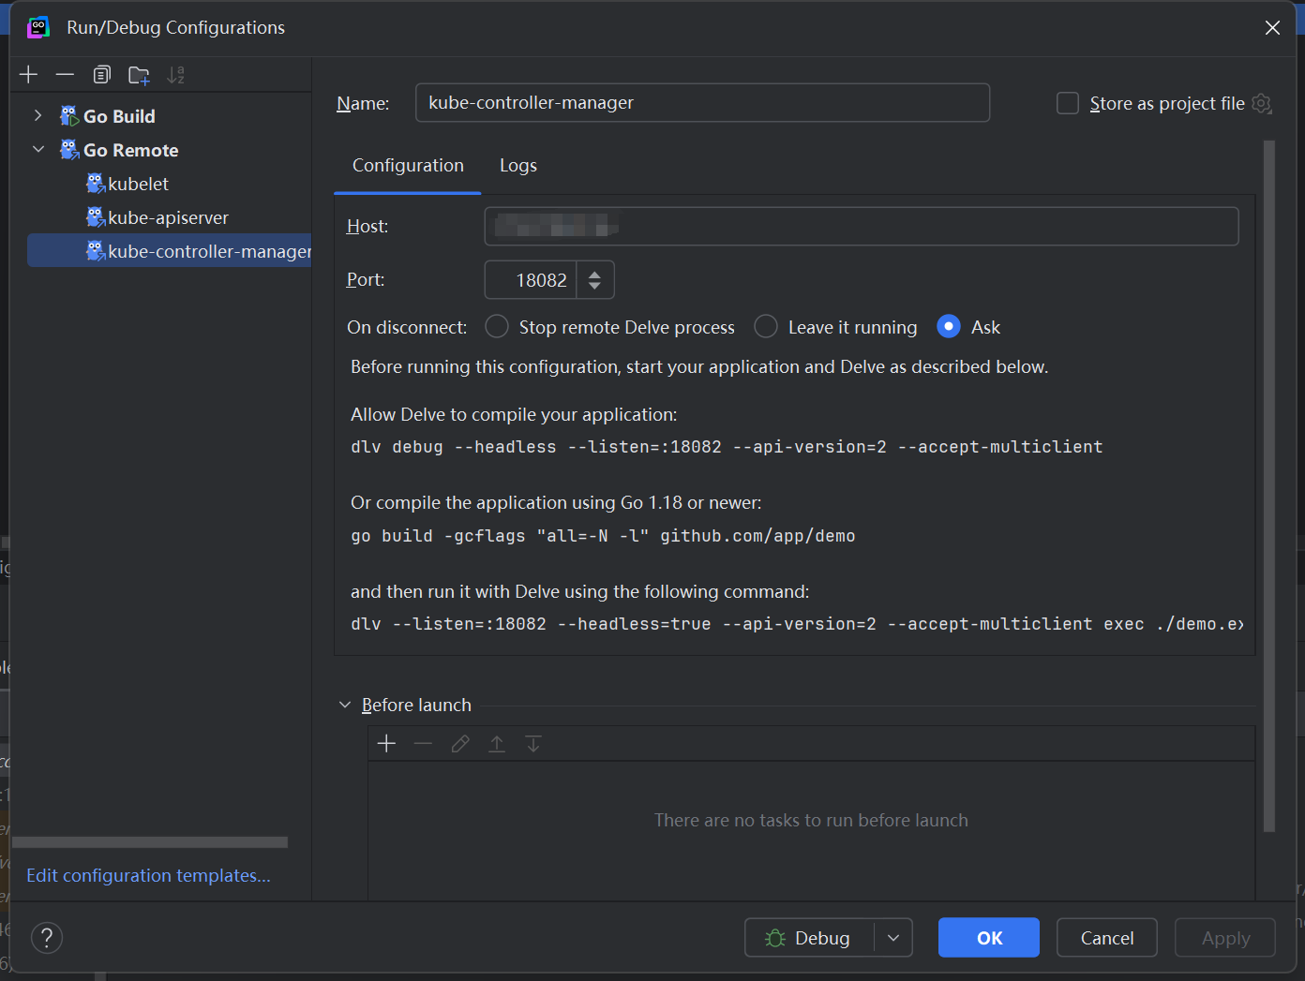
Task: Select the kube-apiserver configuration
Action: click(x=168, y=217)
